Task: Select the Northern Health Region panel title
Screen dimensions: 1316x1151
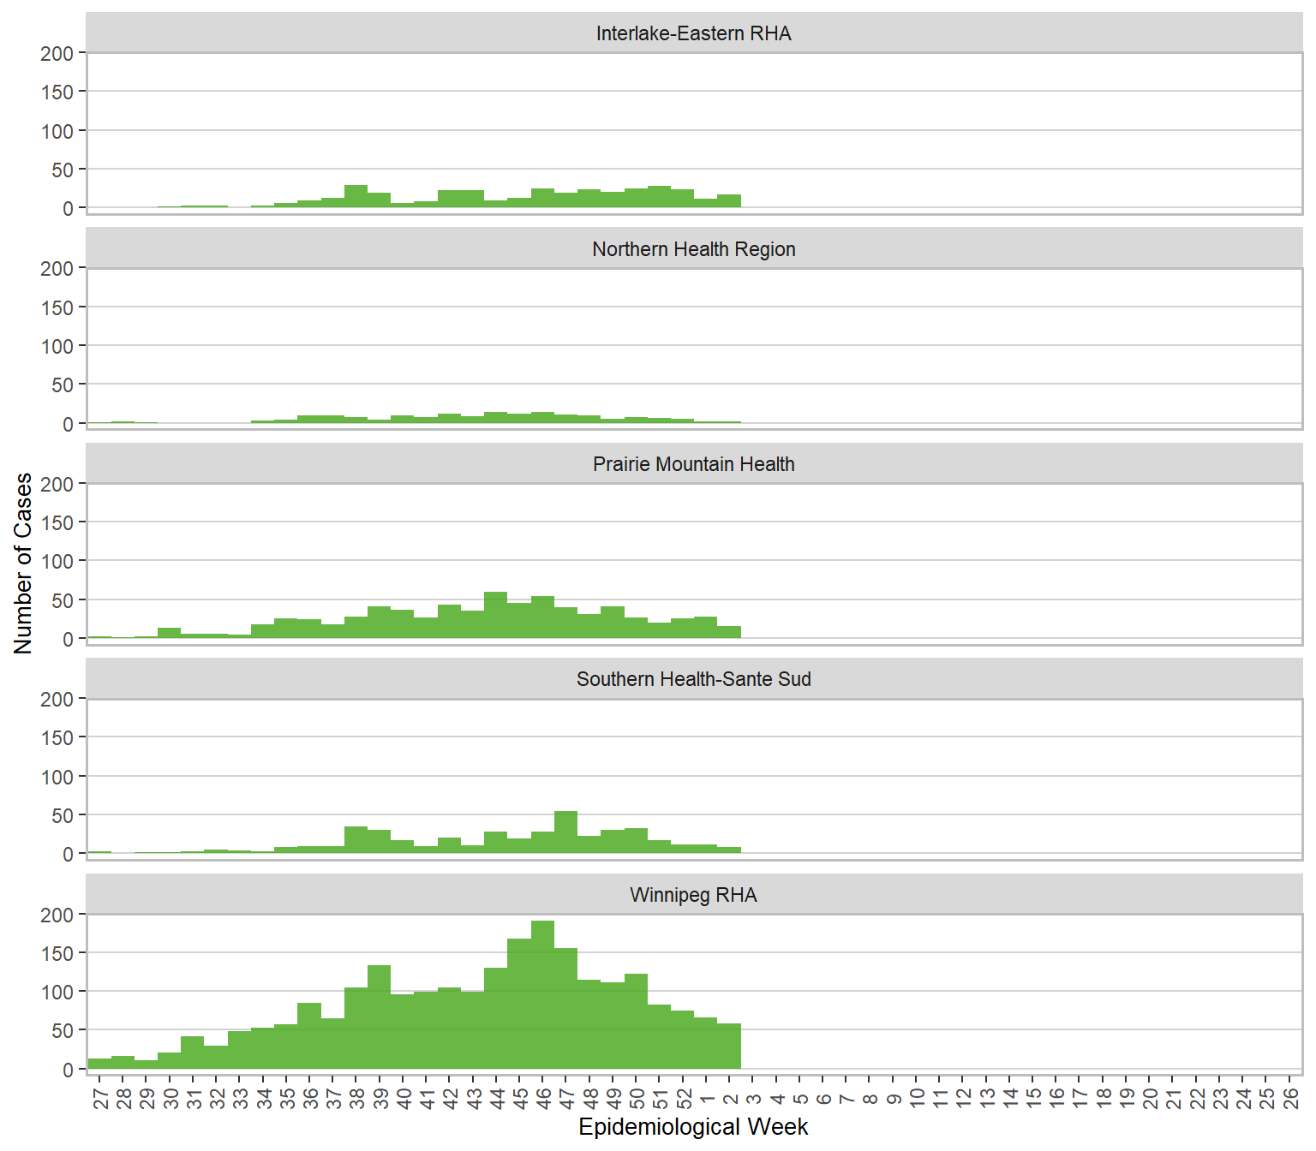Action: [693, 249]
